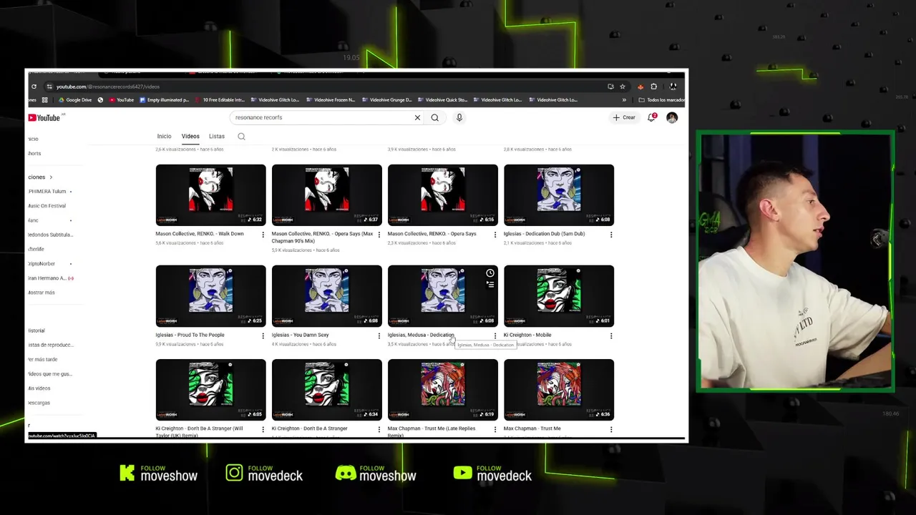Go to YouTube home via the YouTube logo

coord(45,118)
